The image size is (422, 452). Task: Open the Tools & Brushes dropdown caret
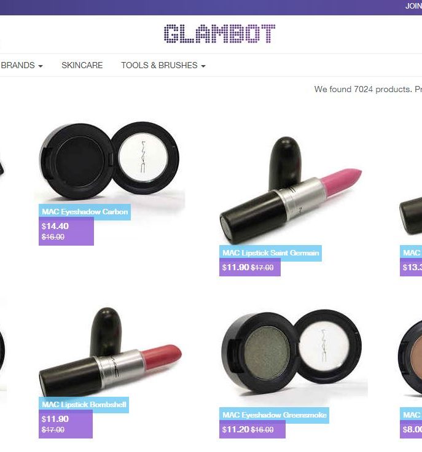203,66
